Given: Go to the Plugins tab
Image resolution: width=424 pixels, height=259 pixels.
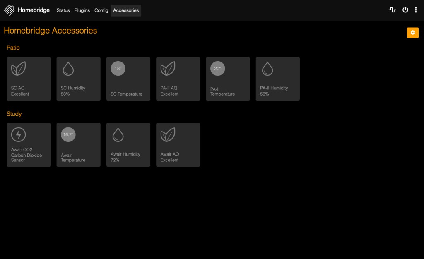Looking at the screenshot, I should pyautogui.click(x=82, y=10).
